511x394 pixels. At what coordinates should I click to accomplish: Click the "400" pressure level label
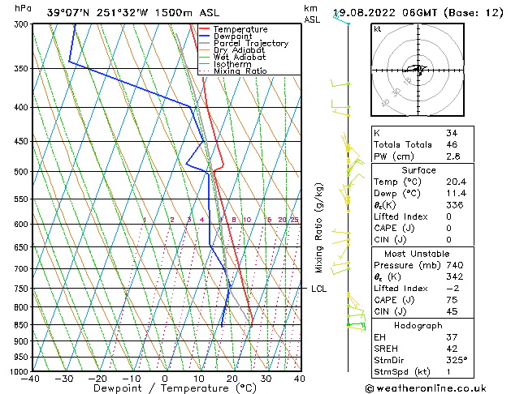click(23, 107)
